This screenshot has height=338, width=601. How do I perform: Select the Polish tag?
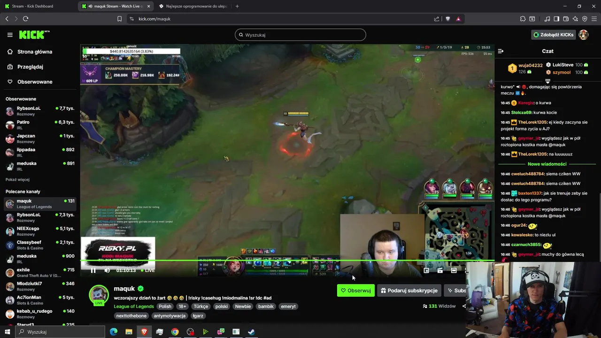[x=165, y=307]
